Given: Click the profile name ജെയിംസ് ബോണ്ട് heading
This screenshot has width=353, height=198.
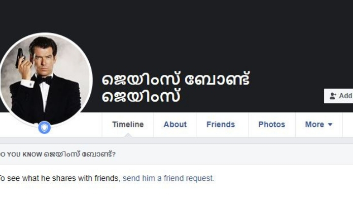Looking at the screenshot, I should point(176,79).
